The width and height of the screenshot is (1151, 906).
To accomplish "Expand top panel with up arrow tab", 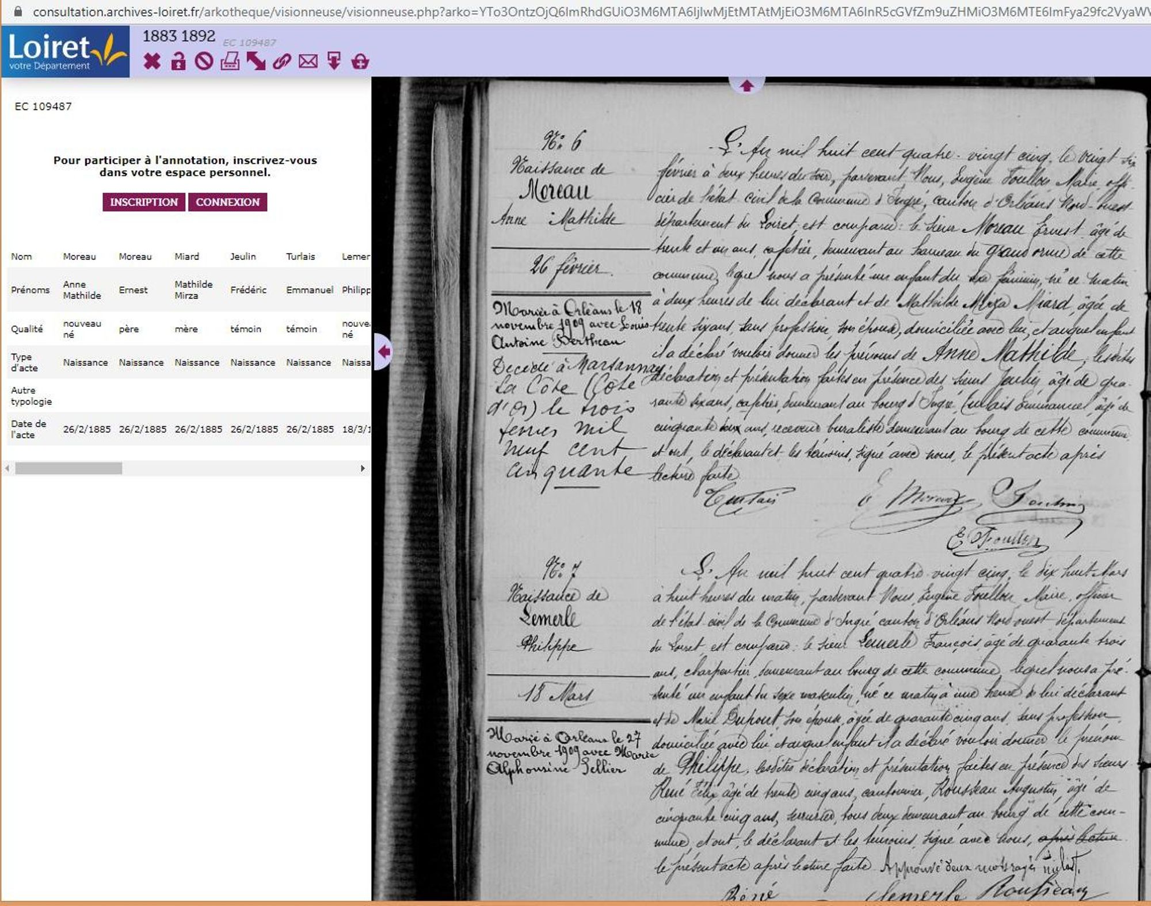I will coord(746,86).
